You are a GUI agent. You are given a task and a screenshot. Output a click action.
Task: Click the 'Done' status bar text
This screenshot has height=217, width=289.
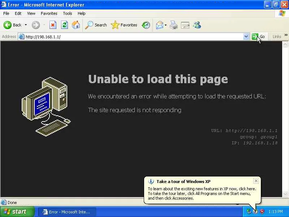tap(12, 203)
